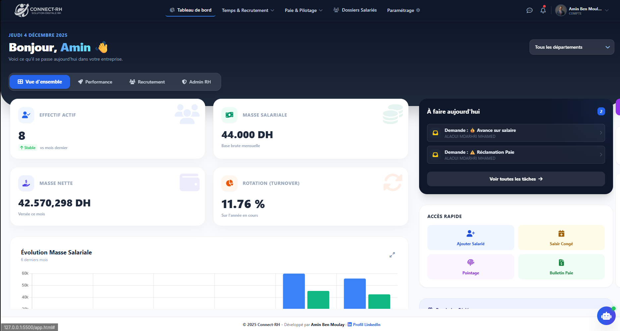Select the Recrutement tab
The height and width of the screenshot is (331, 620).
(147, 82)
